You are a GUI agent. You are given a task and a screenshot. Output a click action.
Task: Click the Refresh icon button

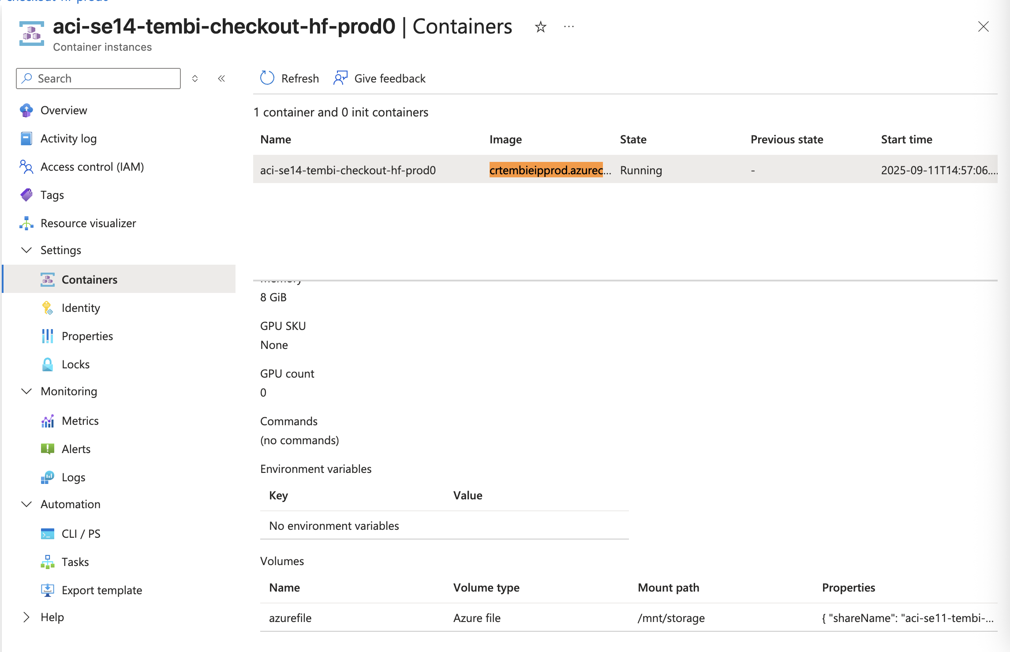[267, 78]
